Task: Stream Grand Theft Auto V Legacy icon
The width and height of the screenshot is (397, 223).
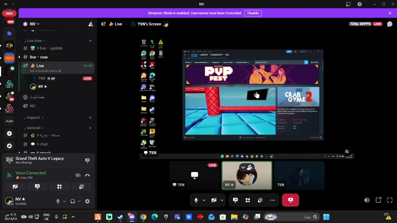Action: [87, 160]
